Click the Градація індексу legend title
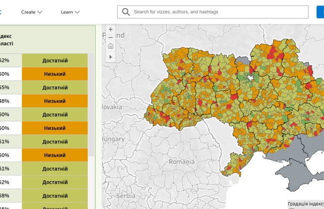Image resolution: width=324 pixels, height=209 pixels. coord(306,204)
